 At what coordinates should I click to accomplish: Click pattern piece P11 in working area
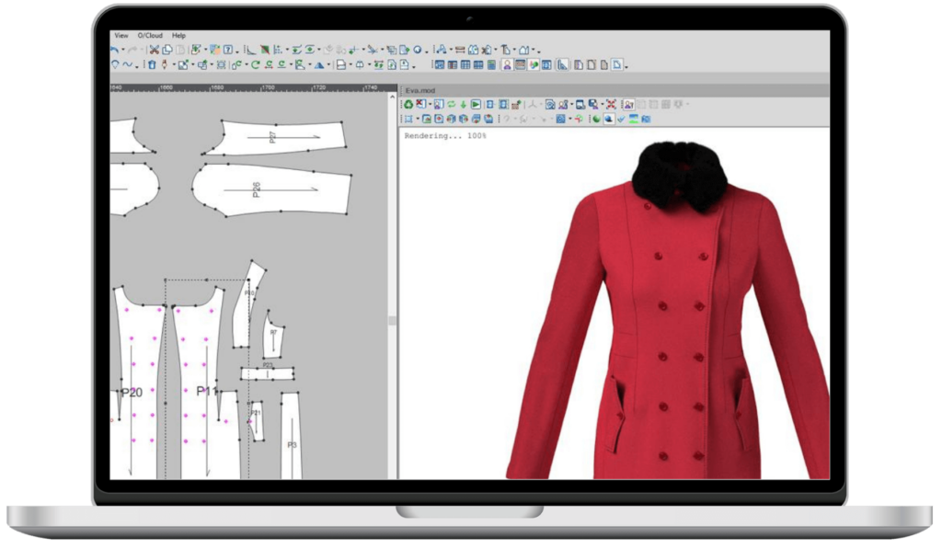(204, 392)
